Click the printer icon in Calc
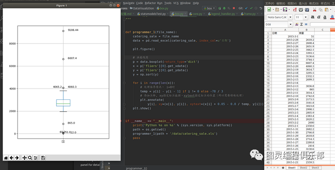 [x=301, y=10]
